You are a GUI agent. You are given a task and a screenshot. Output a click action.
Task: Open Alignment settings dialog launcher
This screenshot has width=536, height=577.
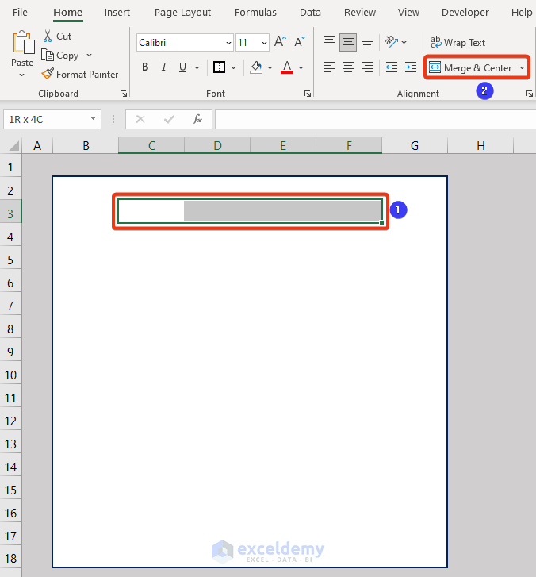pyautogui.click(x=530, y=94)
